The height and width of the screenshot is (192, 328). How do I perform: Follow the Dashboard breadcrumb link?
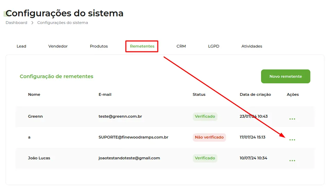click(16, 23)
